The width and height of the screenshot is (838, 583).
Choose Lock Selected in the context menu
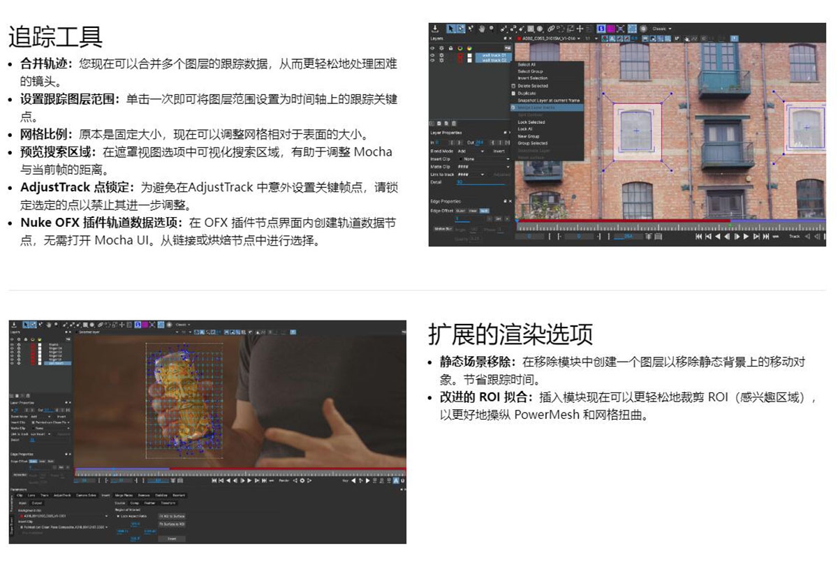click(531, 122)
